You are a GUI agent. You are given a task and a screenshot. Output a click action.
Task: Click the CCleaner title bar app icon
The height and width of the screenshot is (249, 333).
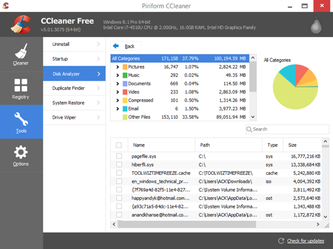[x=6, y=6]
